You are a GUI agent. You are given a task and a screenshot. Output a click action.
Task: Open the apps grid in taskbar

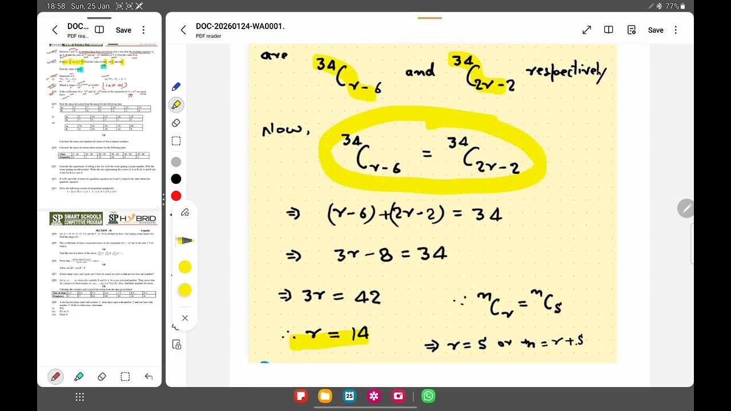click(80, 397)
